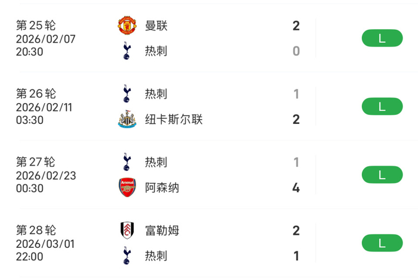418x280 pixels.
Task: Open the 曼联 team name
Action: click(156, 26)
